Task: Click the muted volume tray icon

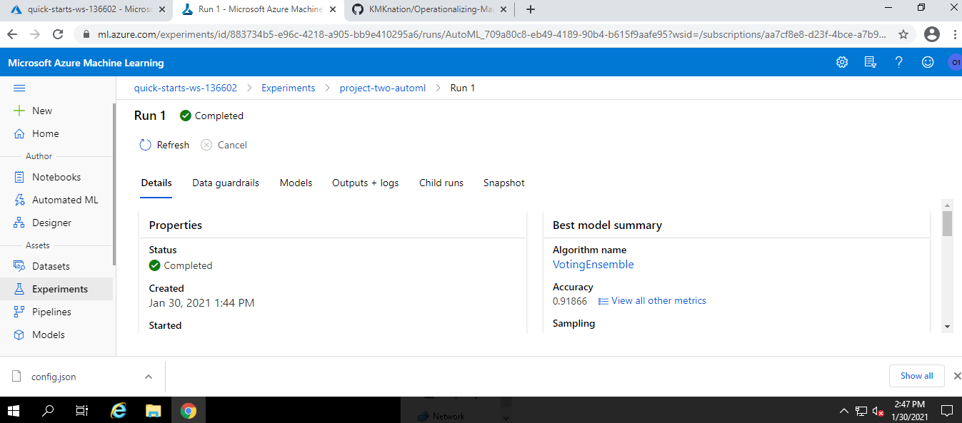Action: (878, 411)
